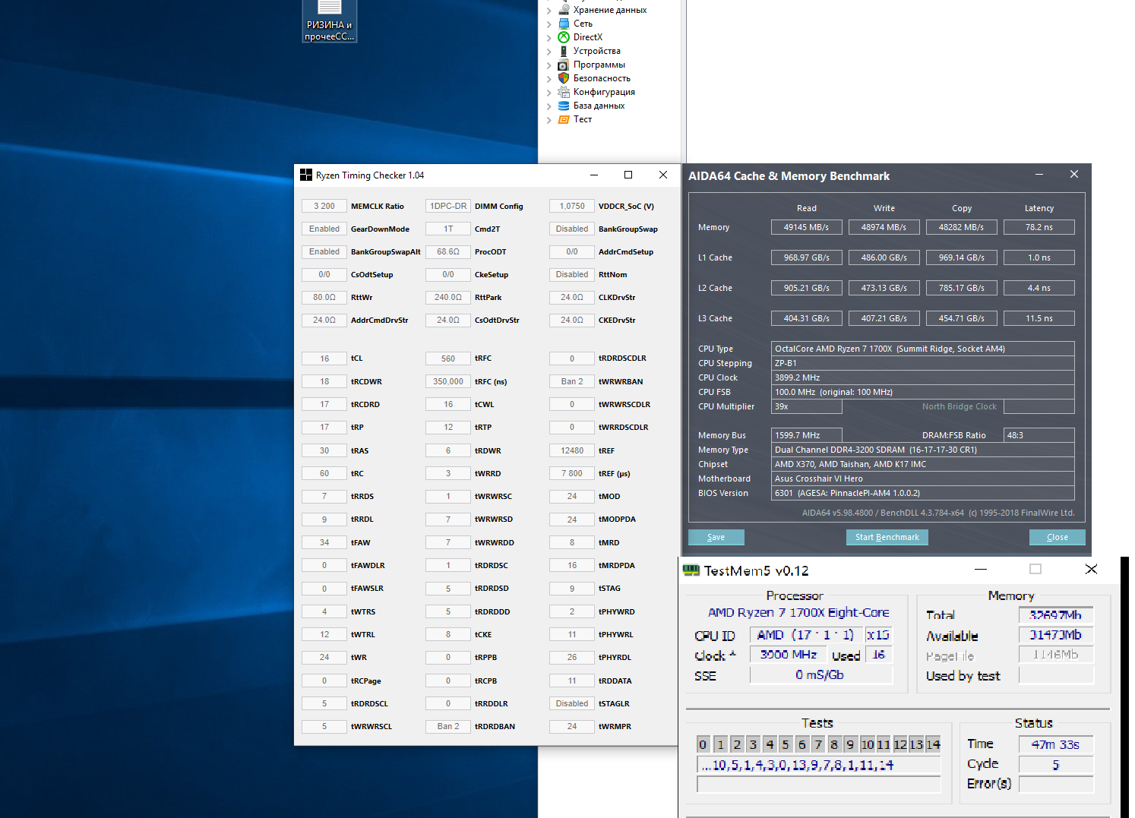
Task: Click the VDDCR_SoC value 1,0750
Action: (572, 206)
